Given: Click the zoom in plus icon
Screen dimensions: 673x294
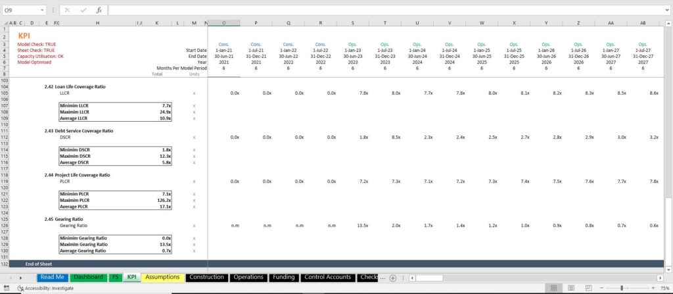Looking at the screenshot, I should (653, 288).
